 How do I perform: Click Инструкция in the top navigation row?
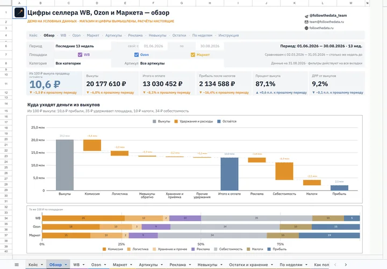(228, 36)
